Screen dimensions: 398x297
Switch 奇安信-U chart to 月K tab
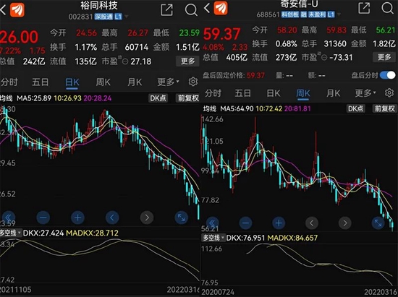(333, 93)
